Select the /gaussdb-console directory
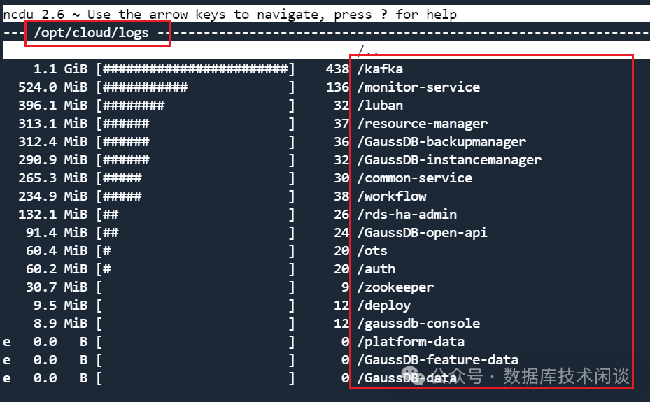The height and width of the screenshot is (402, 650). [418, 324]
